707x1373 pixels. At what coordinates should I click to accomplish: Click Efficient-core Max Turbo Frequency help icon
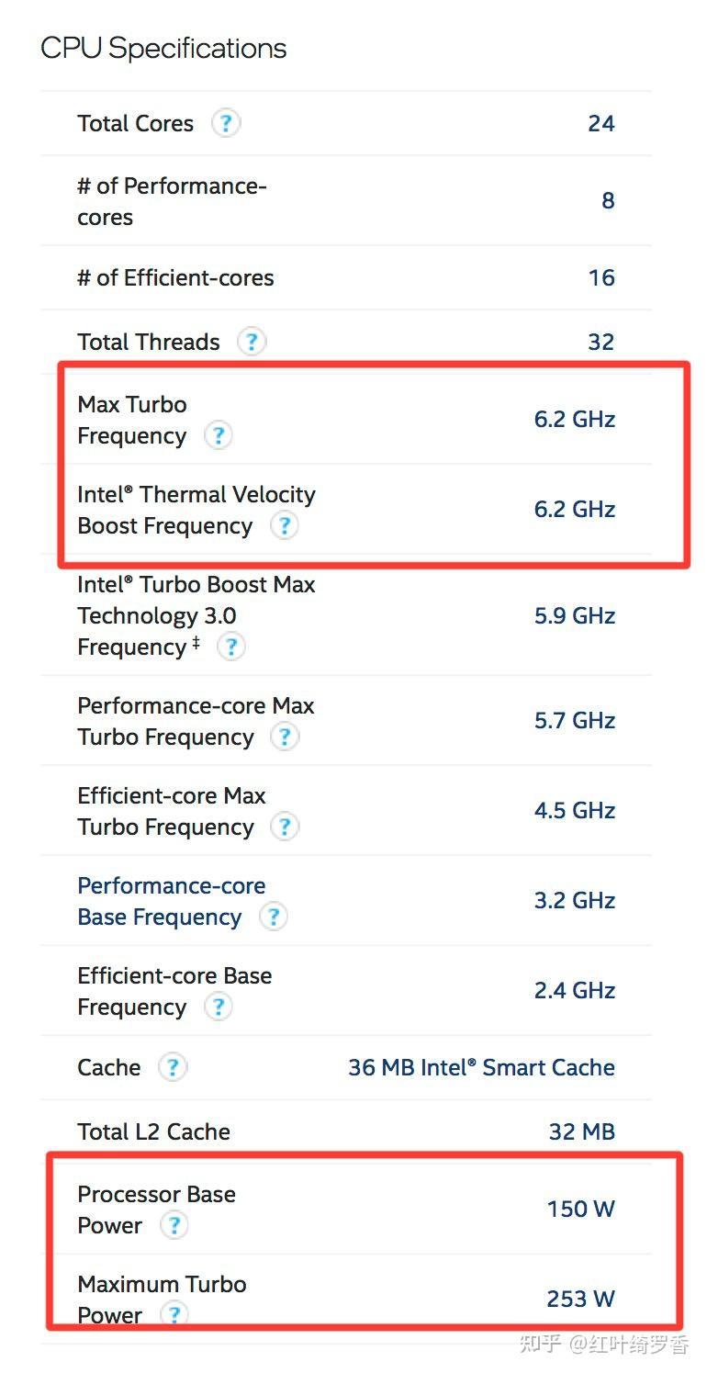(285, 827)
